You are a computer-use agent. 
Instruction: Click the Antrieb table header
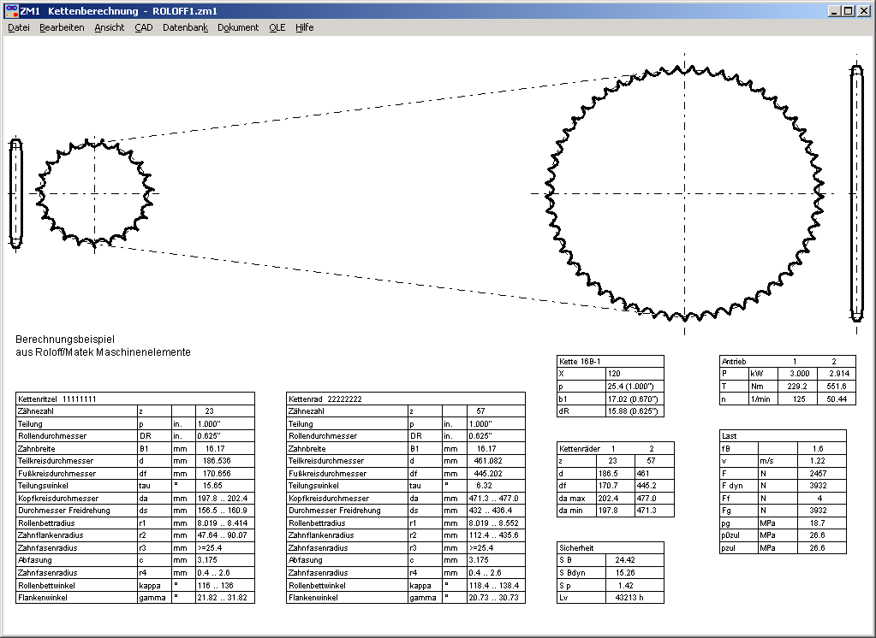735,362
